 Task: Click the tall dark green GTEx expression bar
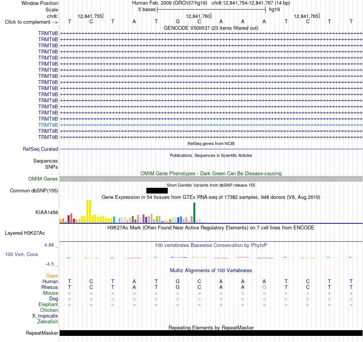tap(194, 213)
